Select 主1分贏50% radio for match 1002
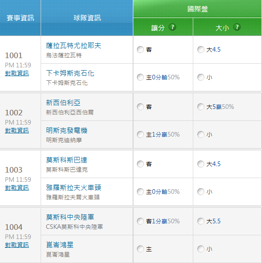The width and height of the screenshot is (262, 263). pos(140,135)
